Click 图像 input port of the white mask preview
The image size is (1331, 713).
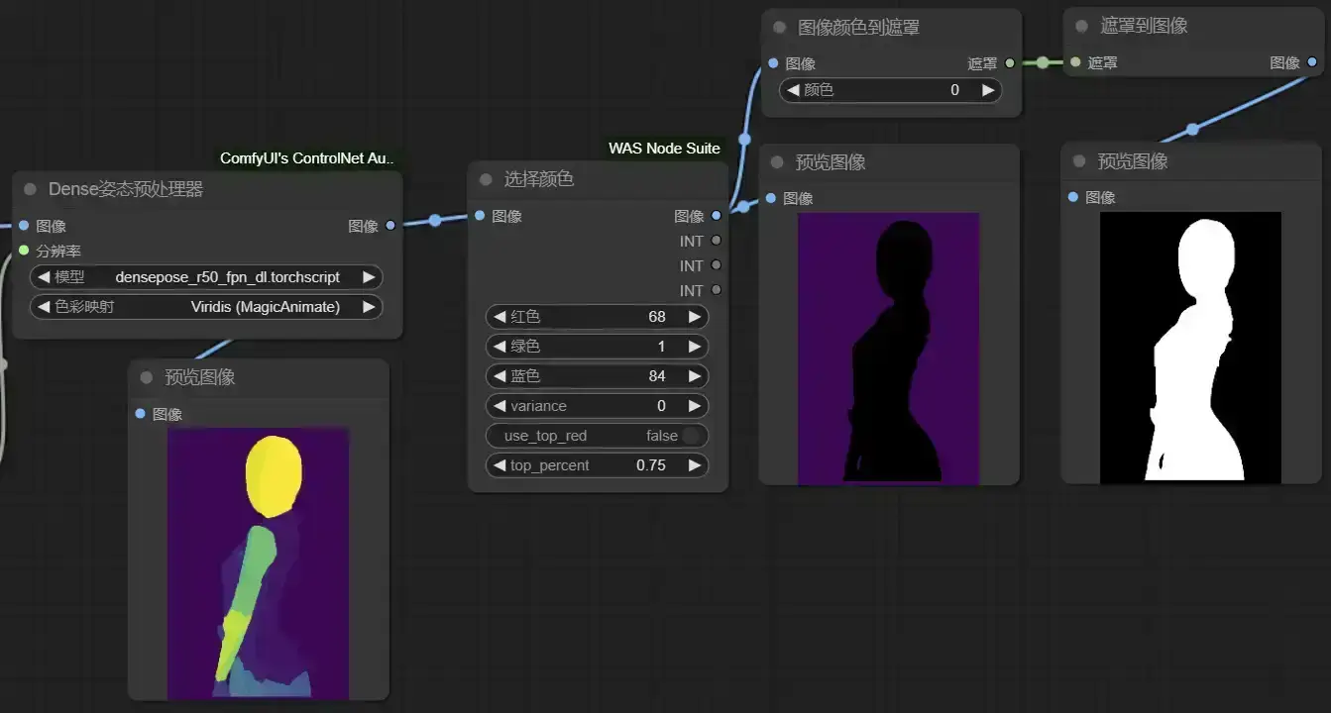1073,197
